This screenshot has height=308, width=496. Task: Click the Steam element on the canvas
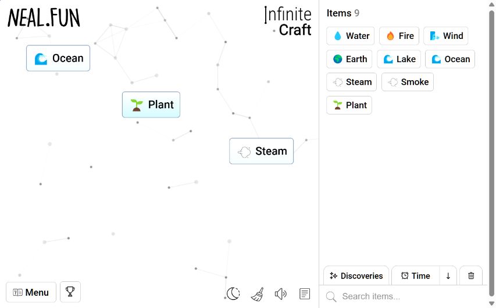coord(261,151)
